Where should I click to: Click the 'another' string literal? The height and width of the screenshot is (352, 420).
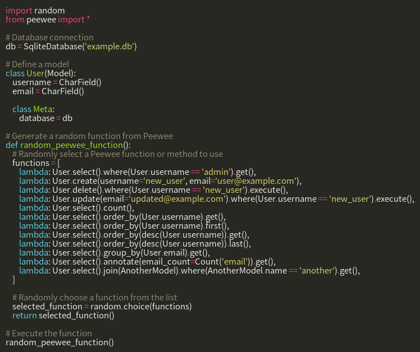click(317, 271)
